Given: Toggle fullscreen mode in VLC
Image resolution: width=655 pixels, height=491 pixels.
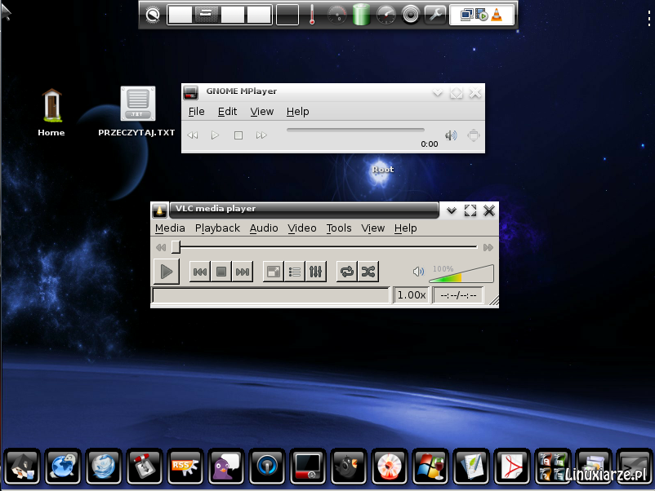Looking at the screenshot, I should click(272, 271).
